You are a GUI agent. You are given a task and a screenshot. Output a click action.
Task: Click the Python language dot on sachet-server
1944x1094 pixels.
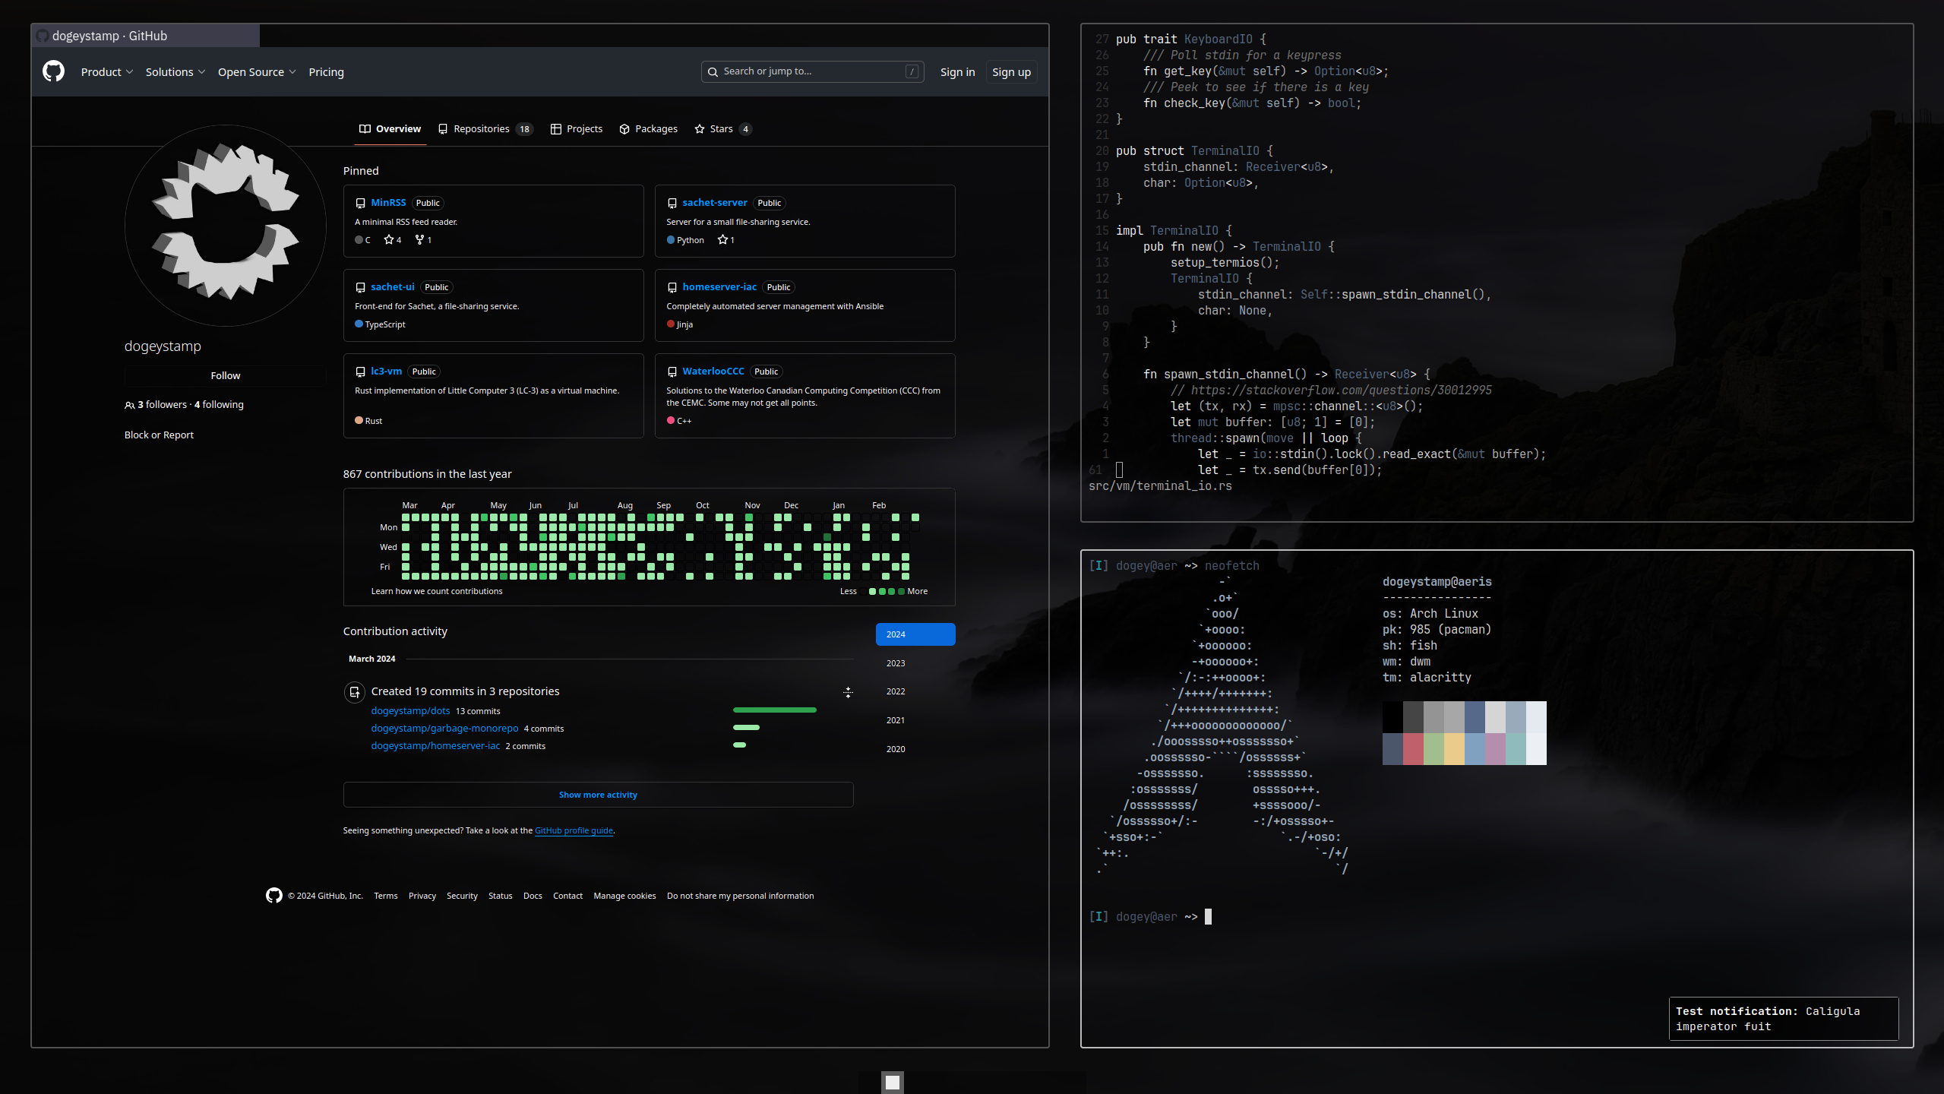pos(671,240)
